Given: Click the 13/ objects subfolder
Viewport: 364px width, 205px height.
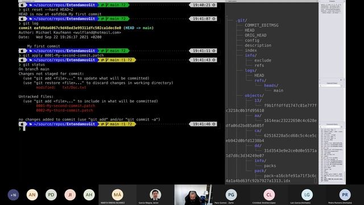Looking at the screenshot, I should click(258, 101).
